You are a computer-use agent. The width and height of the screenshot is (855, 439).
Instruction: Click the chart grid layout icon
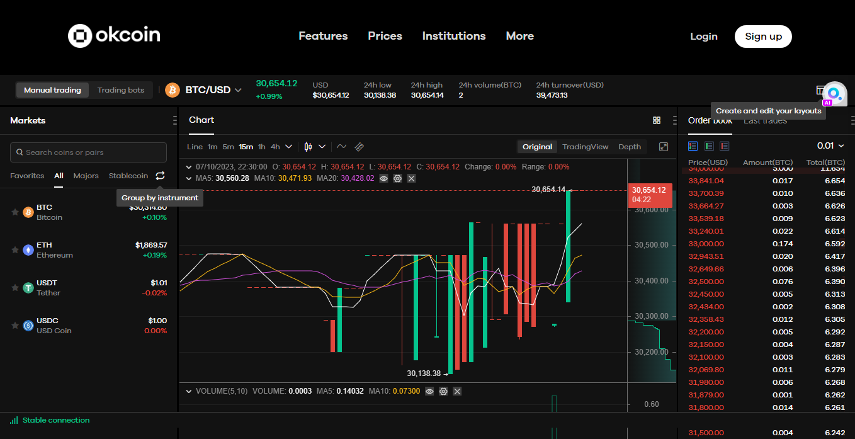[657, 120]
